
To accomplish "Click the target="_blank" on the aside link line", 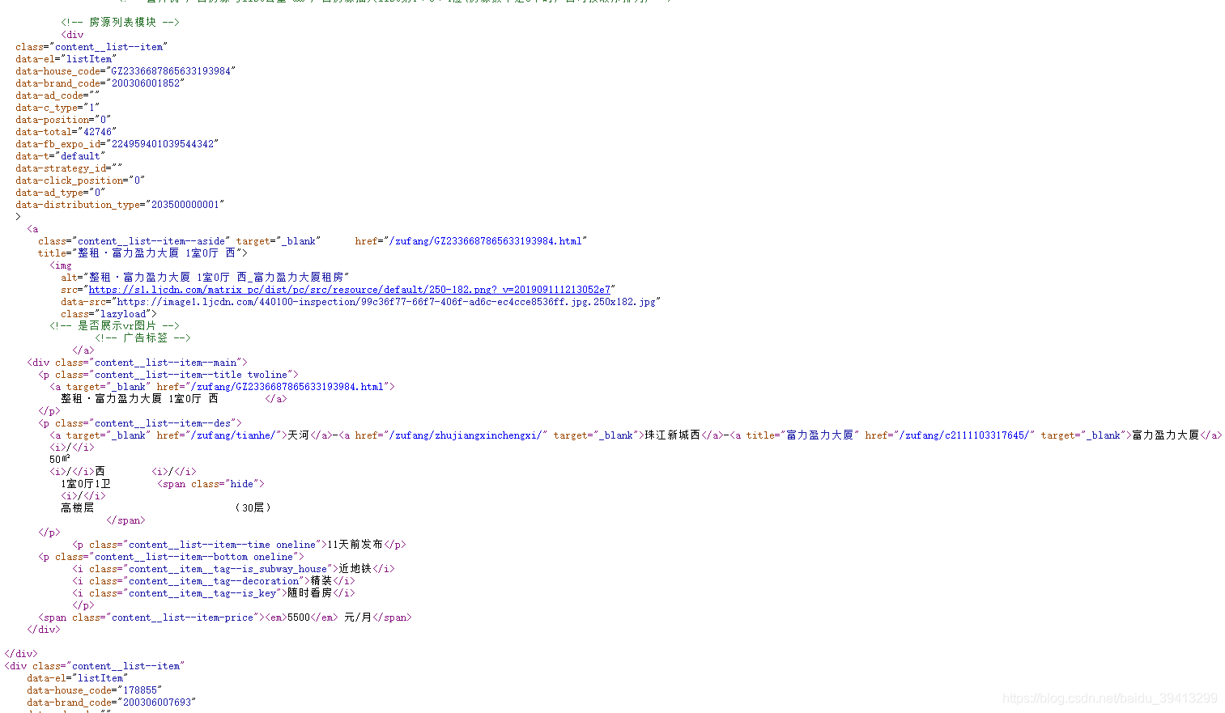I will pos(278,241).
